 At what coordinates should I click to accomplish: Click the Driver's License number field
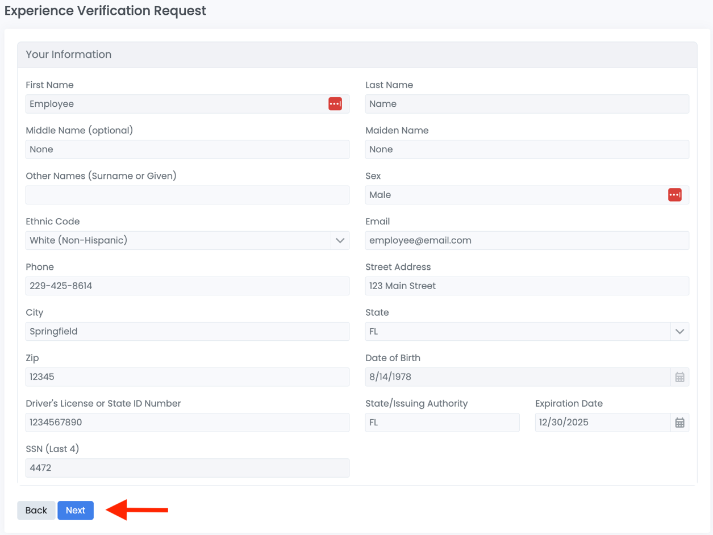pos(187,422)
